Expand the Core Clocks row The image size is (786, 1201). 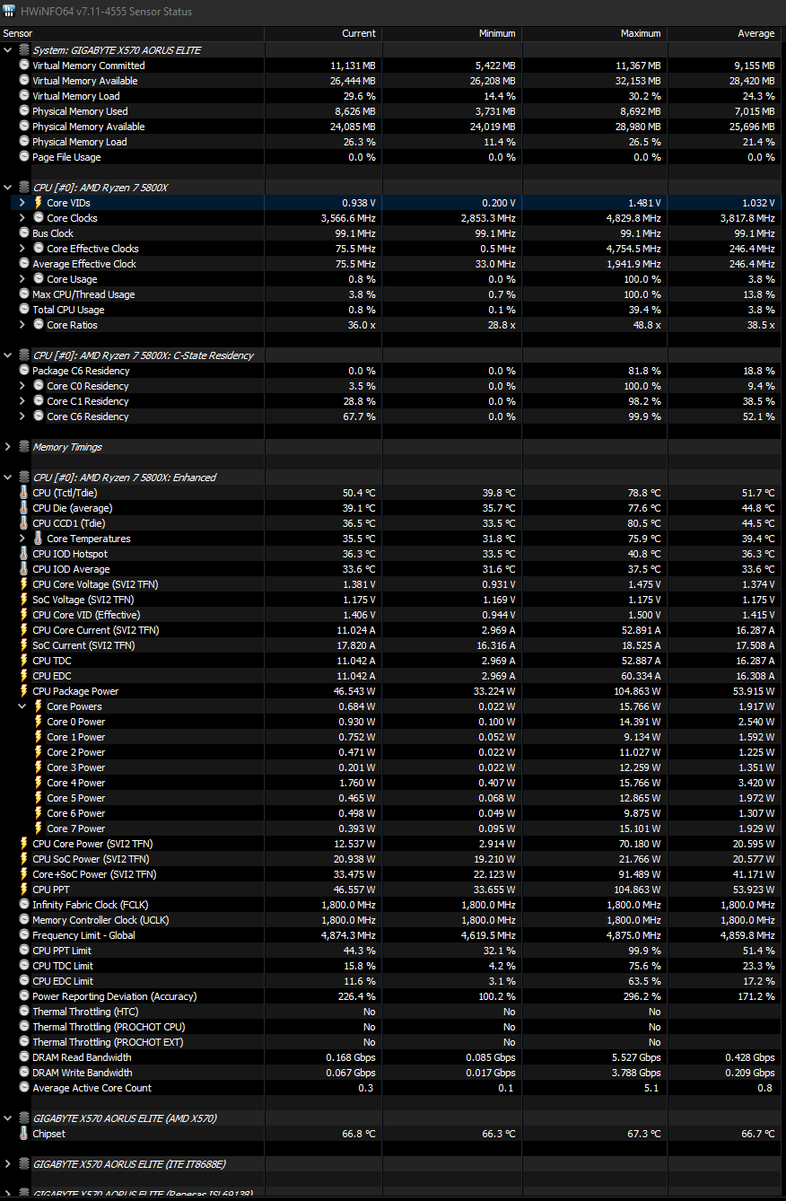coord(22,218)
